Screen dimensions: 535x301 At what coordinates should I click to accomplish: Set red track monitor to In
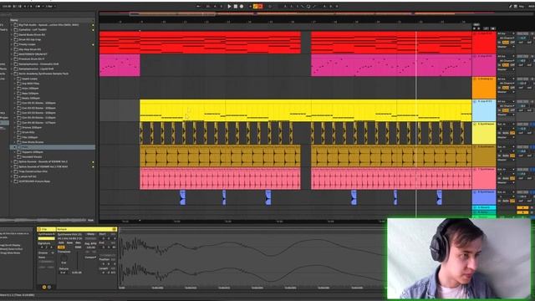[x=500, y=43]
